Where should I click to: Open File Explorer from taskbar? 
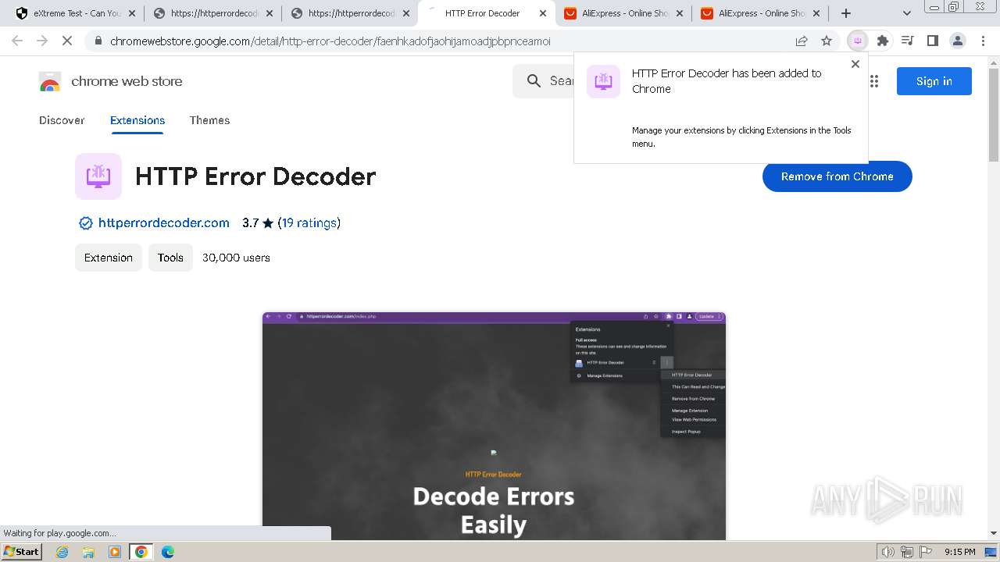click(88, 552)
